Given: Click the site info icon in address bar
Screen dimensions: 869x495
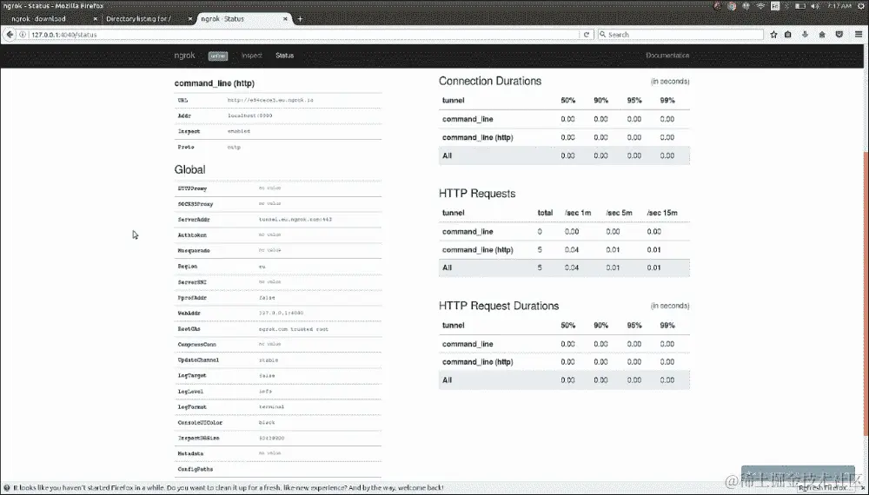Looking at the screenshot, I should (23, 35).
